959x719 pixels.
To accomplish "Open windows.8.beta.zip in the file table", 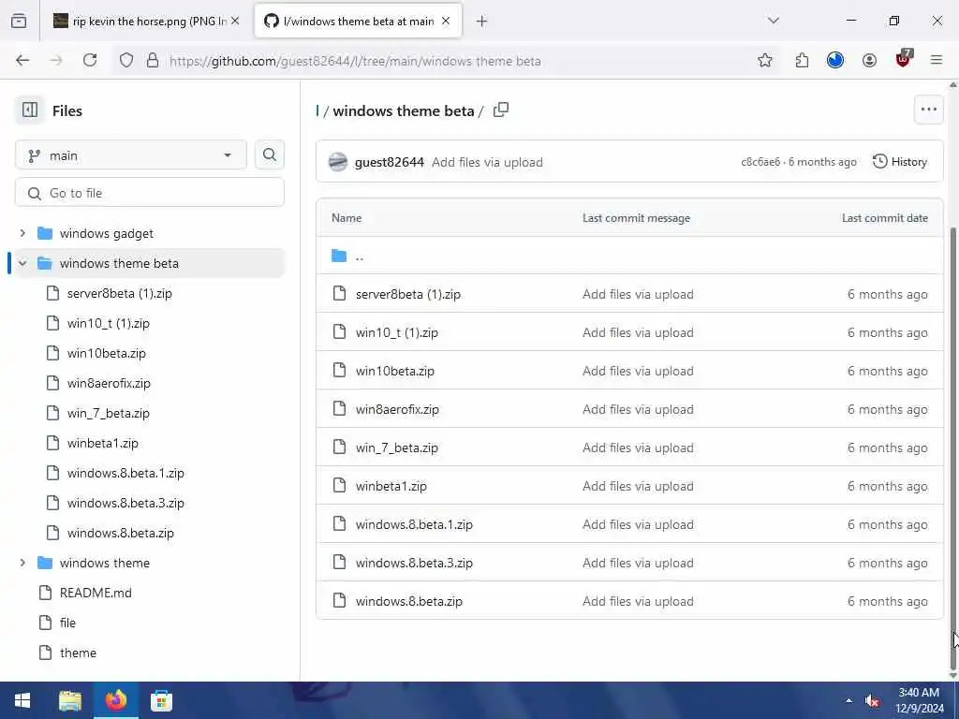I will coord(409,602).
